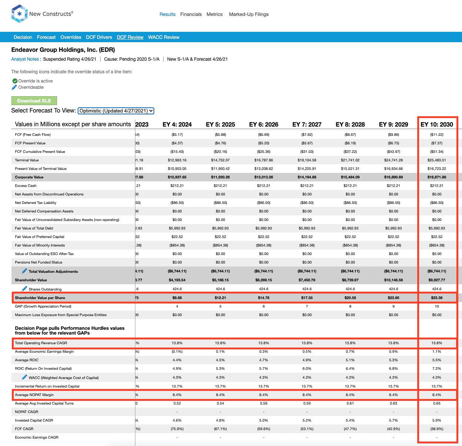Select the $16,723.22 Present Value of Terminal Value cell
462x446 pixels.
(x=437, y=169)
